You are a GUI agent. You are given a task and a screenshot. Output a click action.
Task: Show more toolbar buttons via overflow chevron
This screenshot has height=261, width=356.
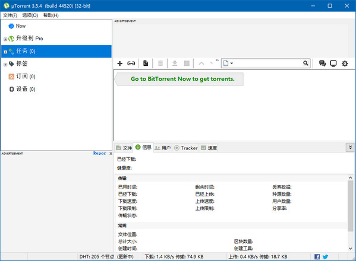coord(217,61)
